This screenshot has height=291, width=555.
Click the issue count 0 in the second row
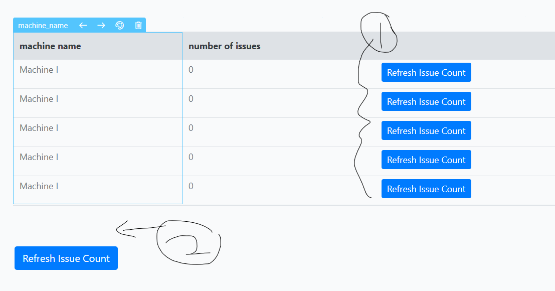pos(191,99)
